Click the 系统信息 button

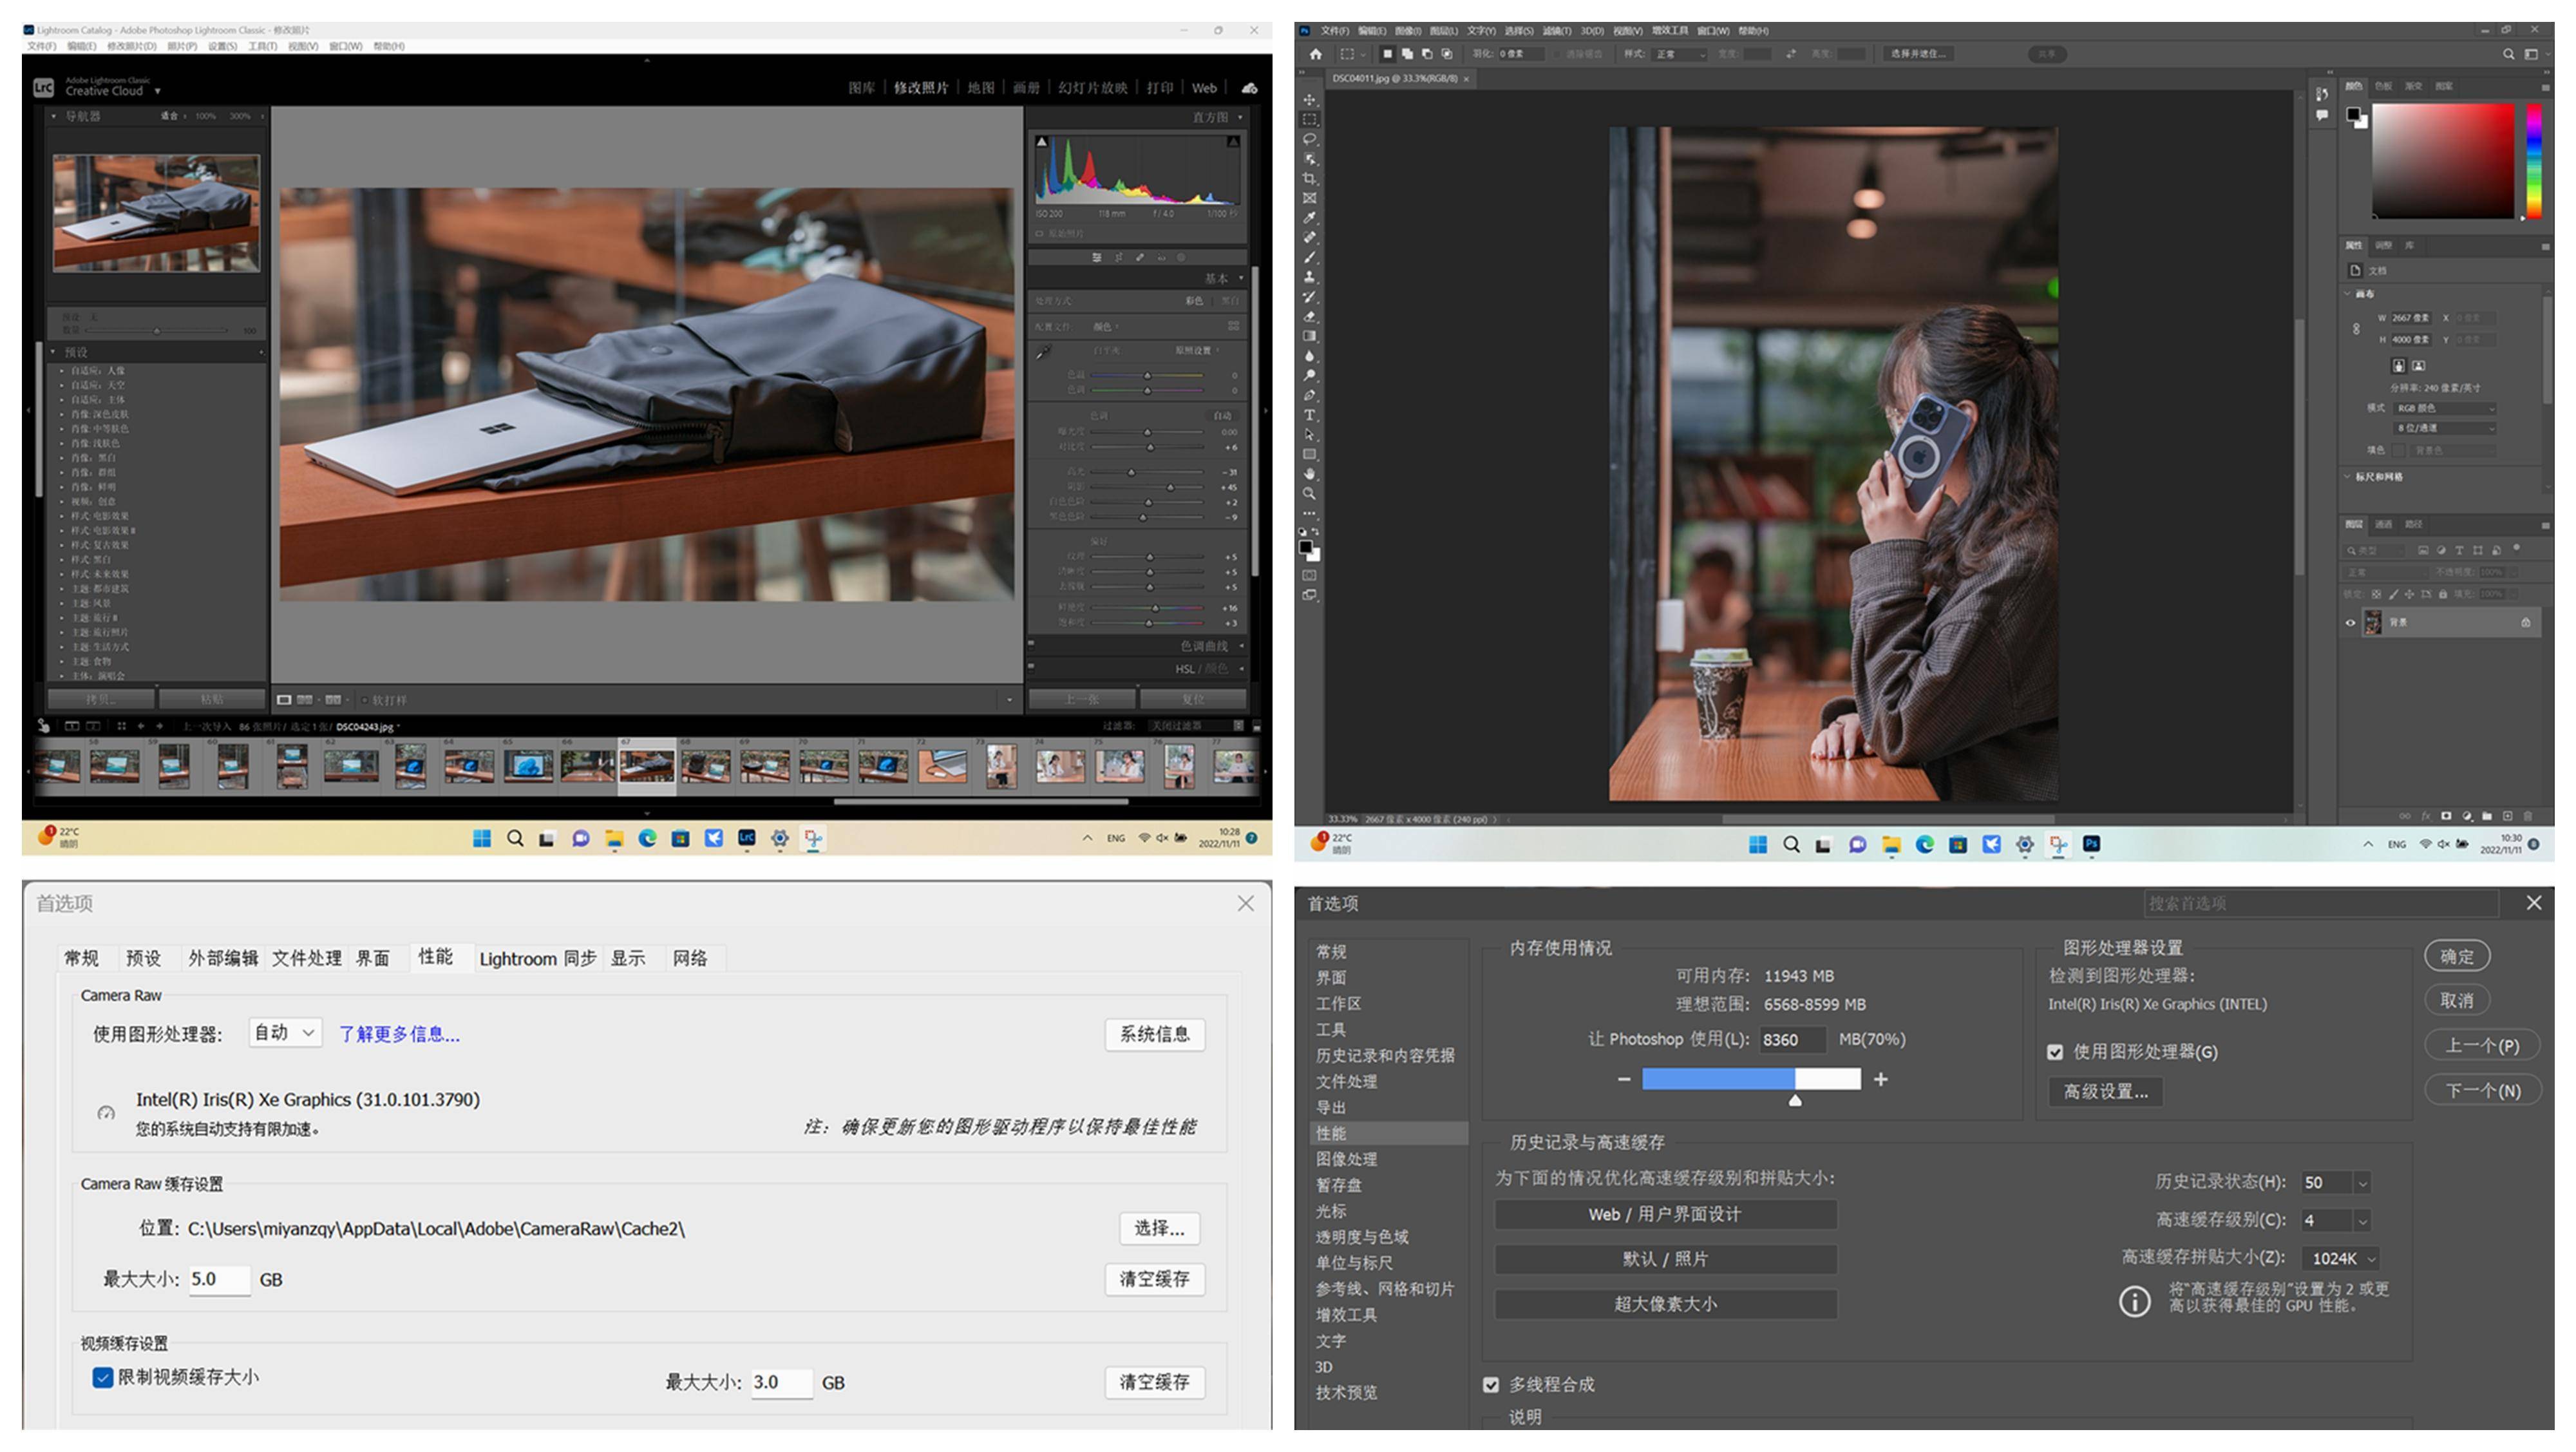(1154, 1034)
